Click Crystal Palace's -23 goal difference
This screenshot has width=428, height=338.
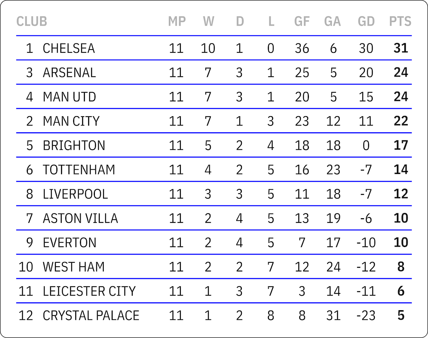366,316
